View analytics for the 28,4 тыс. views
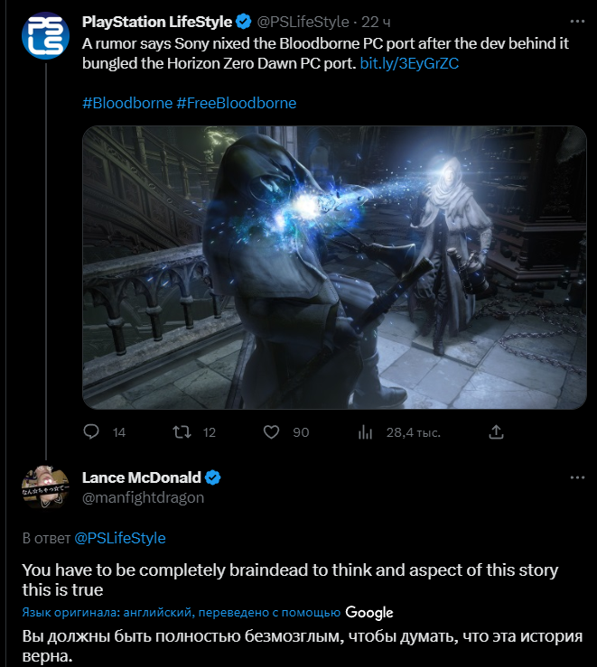Screen dimensions: 597x667 366,432
